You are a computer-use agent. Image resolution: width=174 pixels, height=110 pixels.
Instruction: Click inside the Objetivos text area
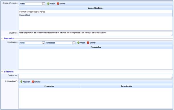tap(96, 34)
